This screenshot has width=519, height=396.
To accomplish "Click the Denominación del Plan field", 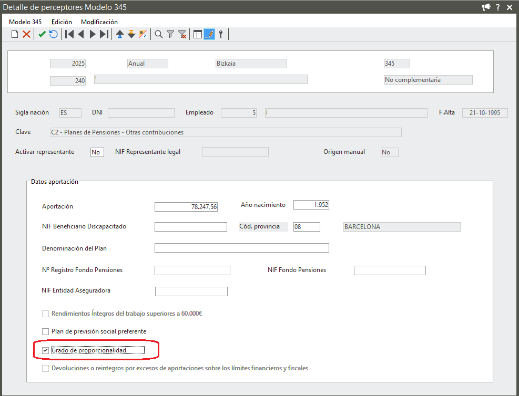I will [241, 248].
